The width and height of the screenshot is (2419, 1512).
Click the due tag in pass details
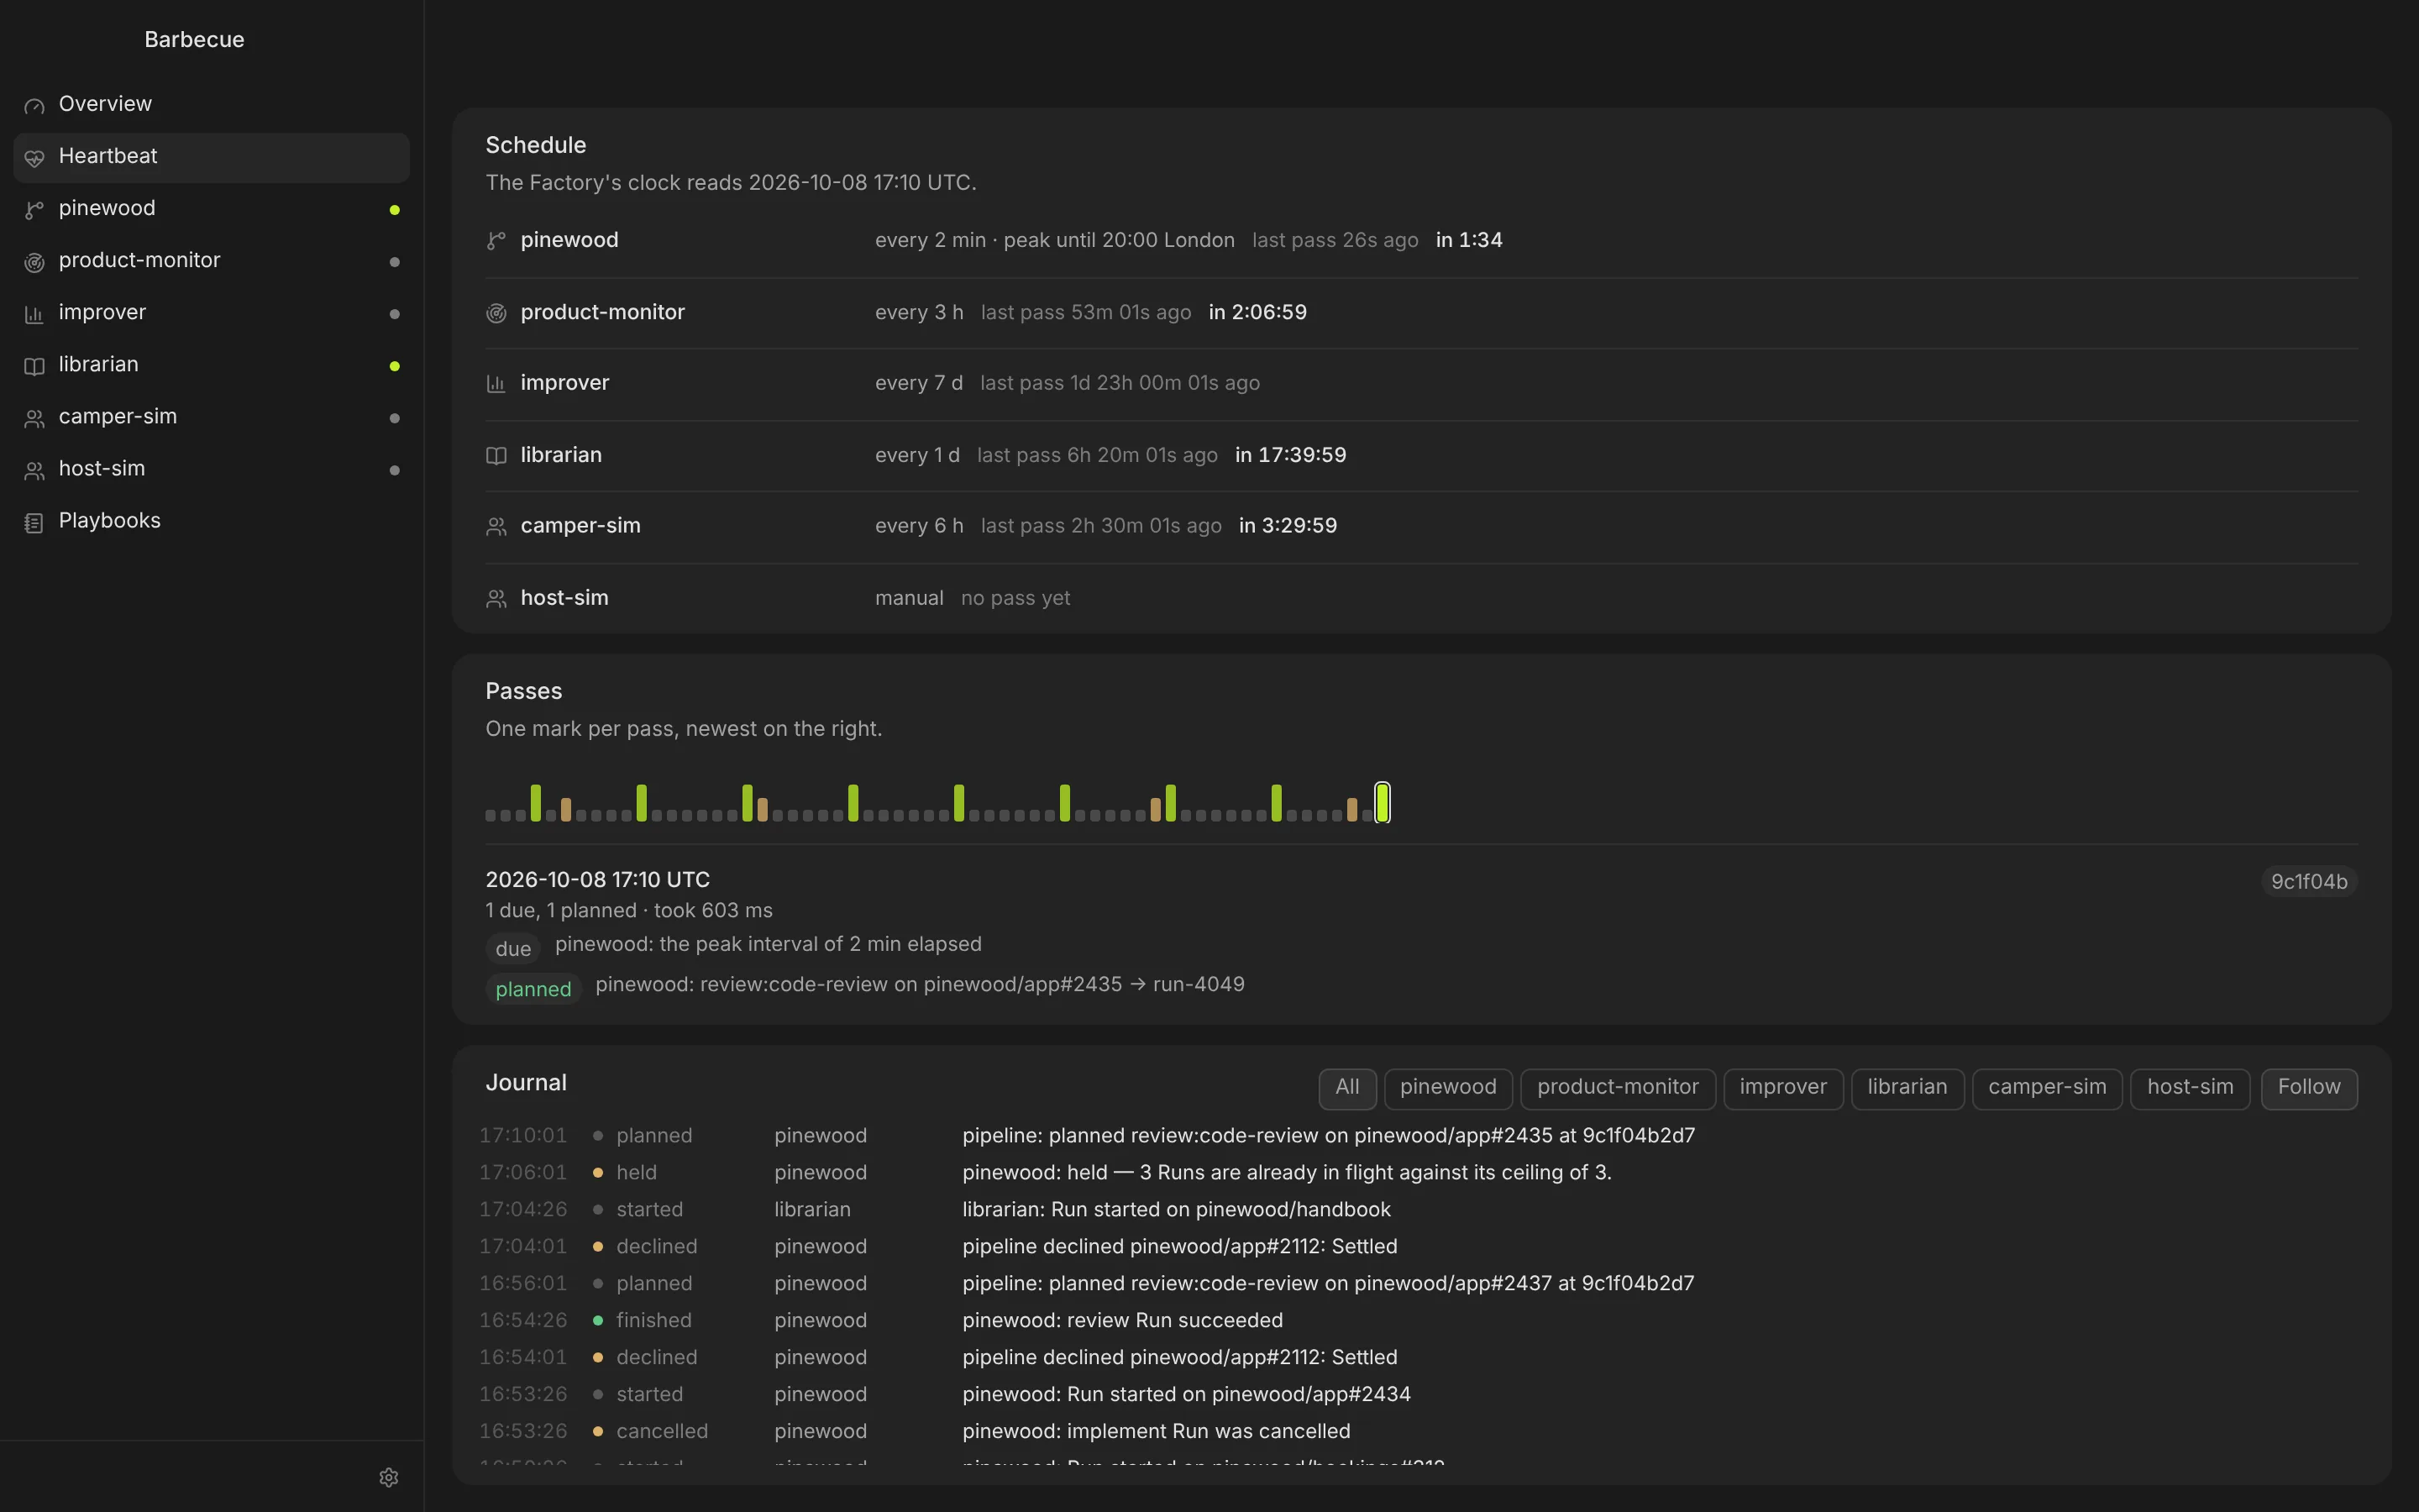pos(513,949)
